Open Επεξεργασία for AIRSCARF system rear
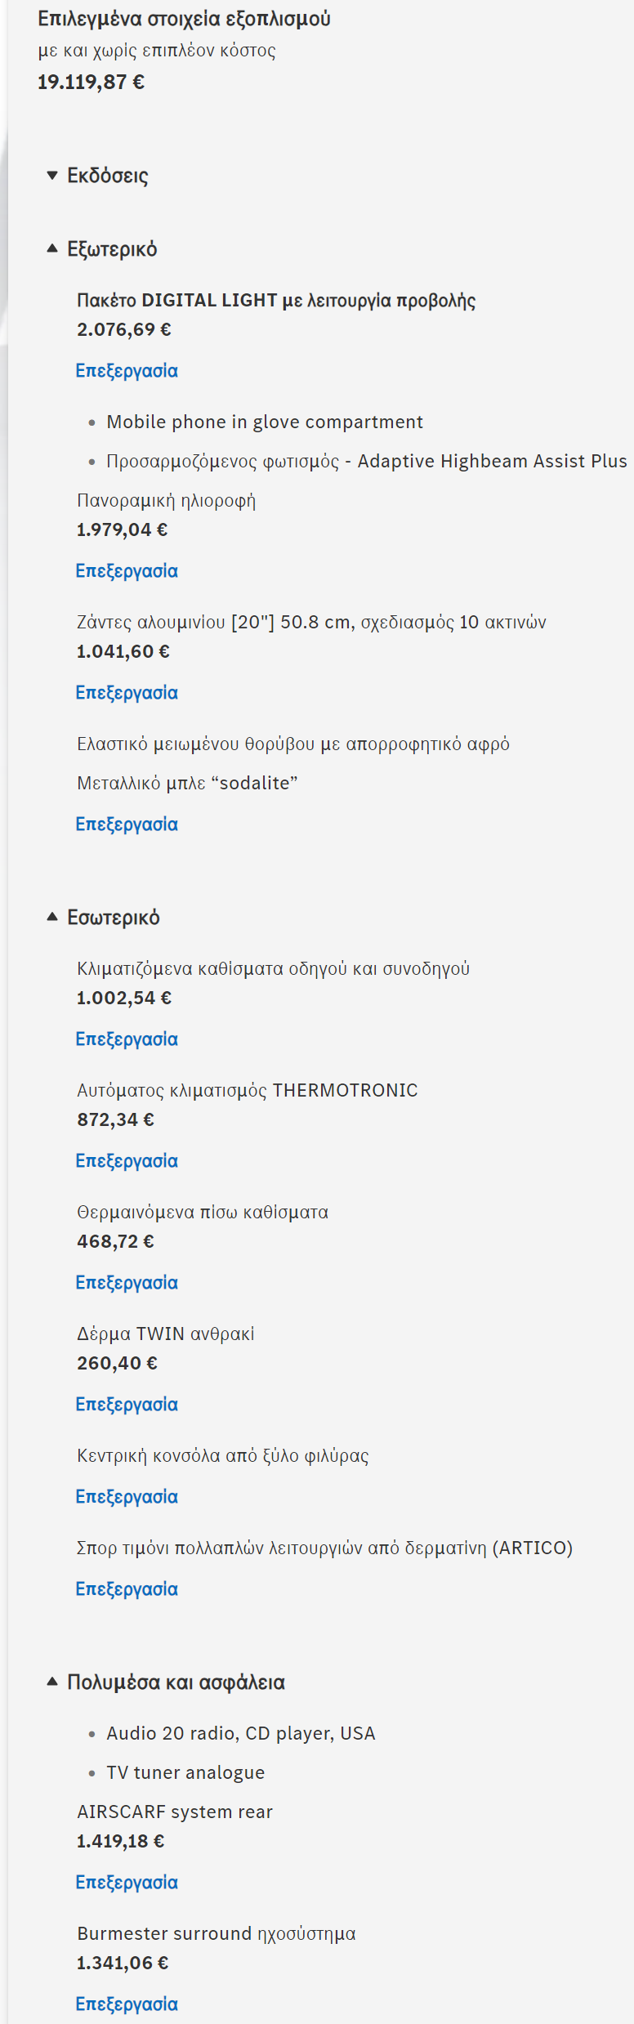The height and width of the screenshot is (2024, 634). 127,1883
